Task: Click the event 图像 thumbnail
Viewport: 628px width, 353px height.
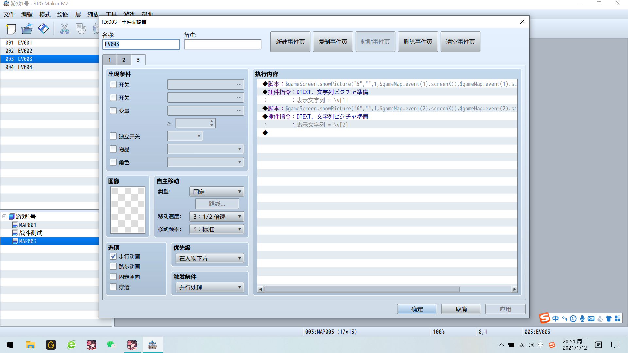Action: tap(128, 210)
